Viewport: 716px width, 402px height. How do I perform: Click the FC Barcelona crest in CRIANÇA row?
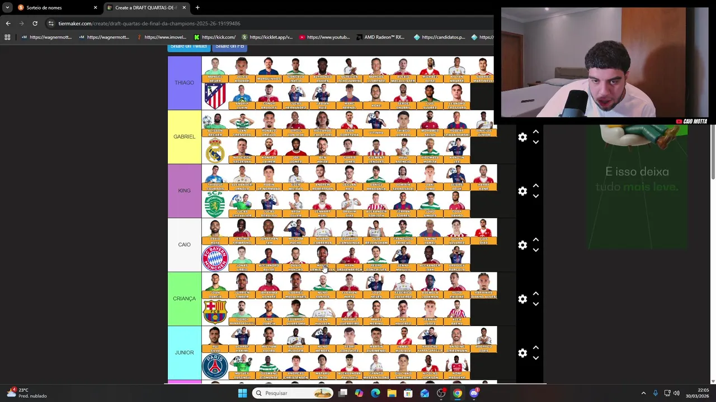point(215,312)
